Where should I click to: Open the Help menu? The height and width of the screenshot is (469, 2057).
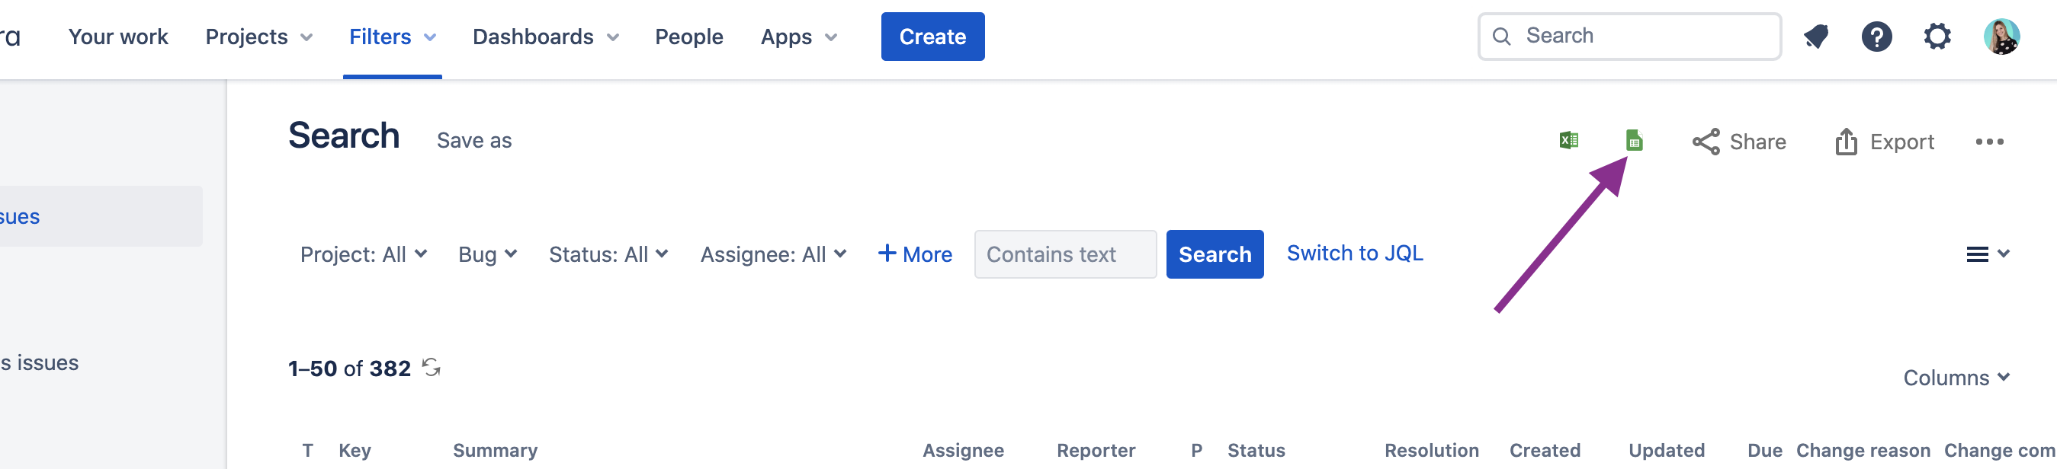click(x=1877, y=36)
